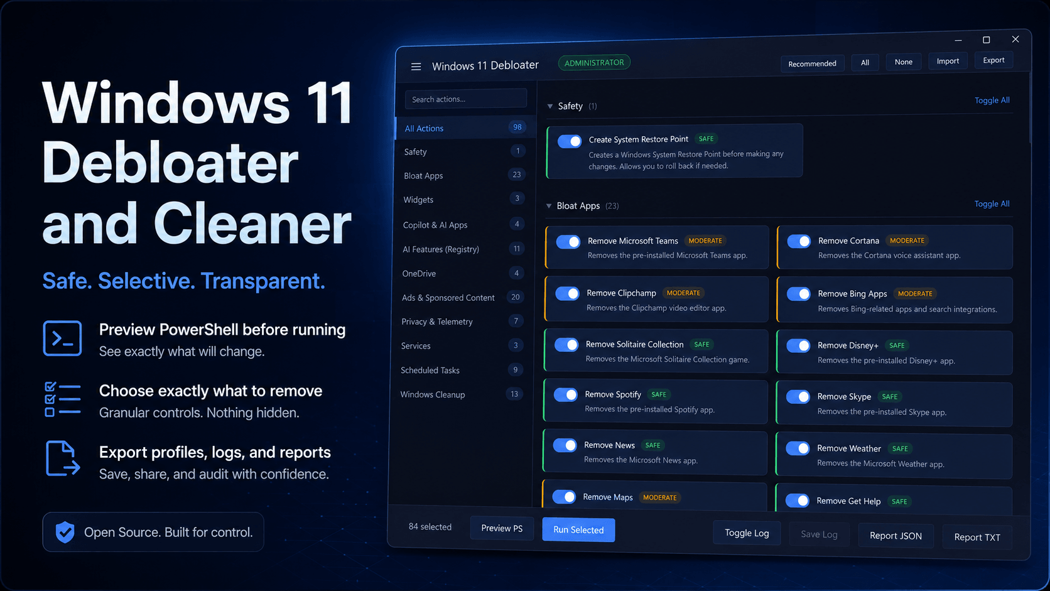The height and width of the screenshot is (591, 1050).
Task: Toggle the Remove Maps switch
Action: (x=565, y=497)
